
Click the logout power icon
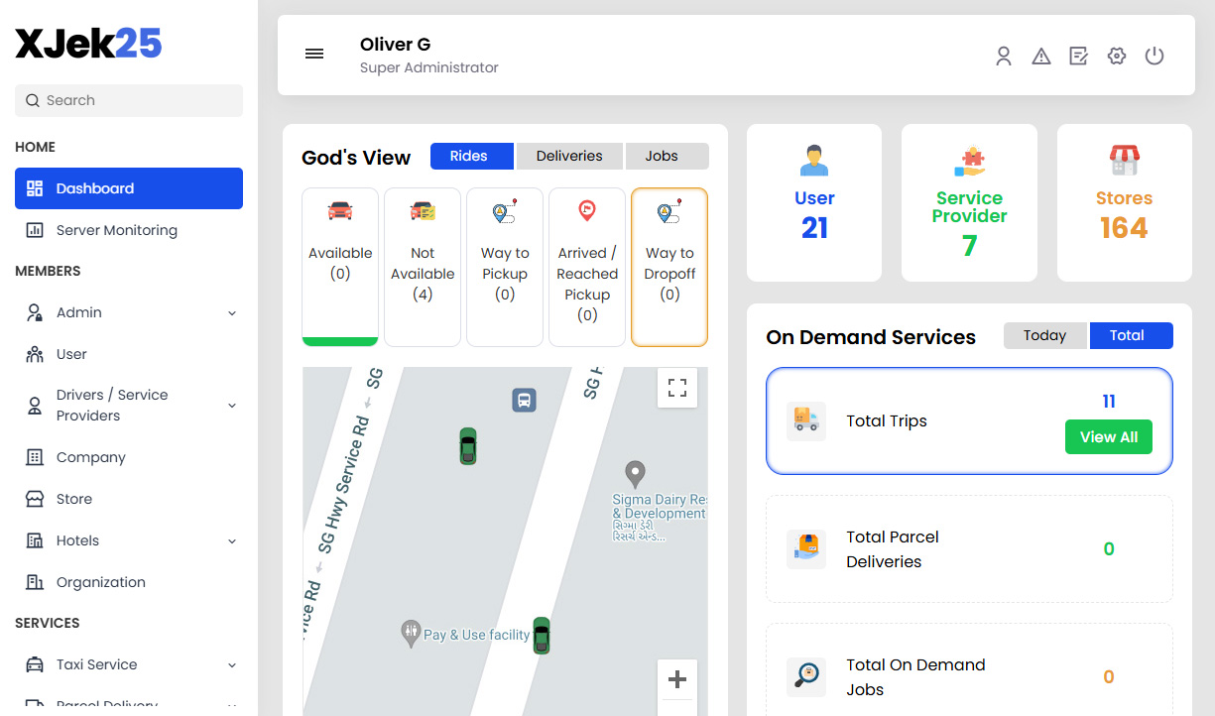[1154, 57]
